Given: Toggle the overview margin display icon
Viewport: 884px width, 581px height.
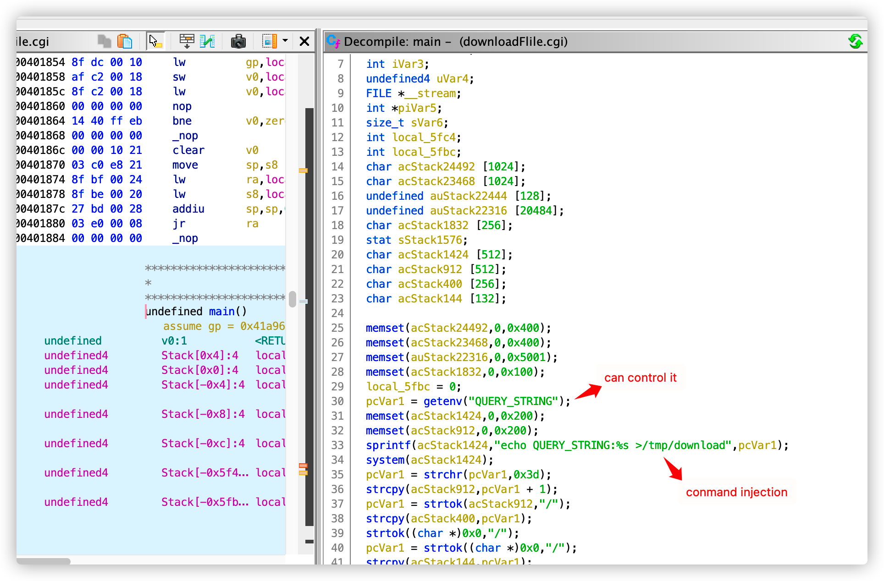Looking at the screenshot, I should (x=269, y=42).
